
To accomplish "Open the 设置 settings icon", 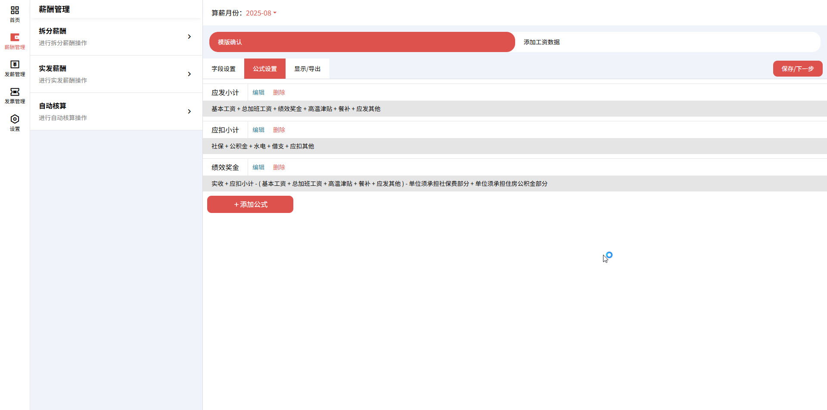I will (x=15, y=123).
